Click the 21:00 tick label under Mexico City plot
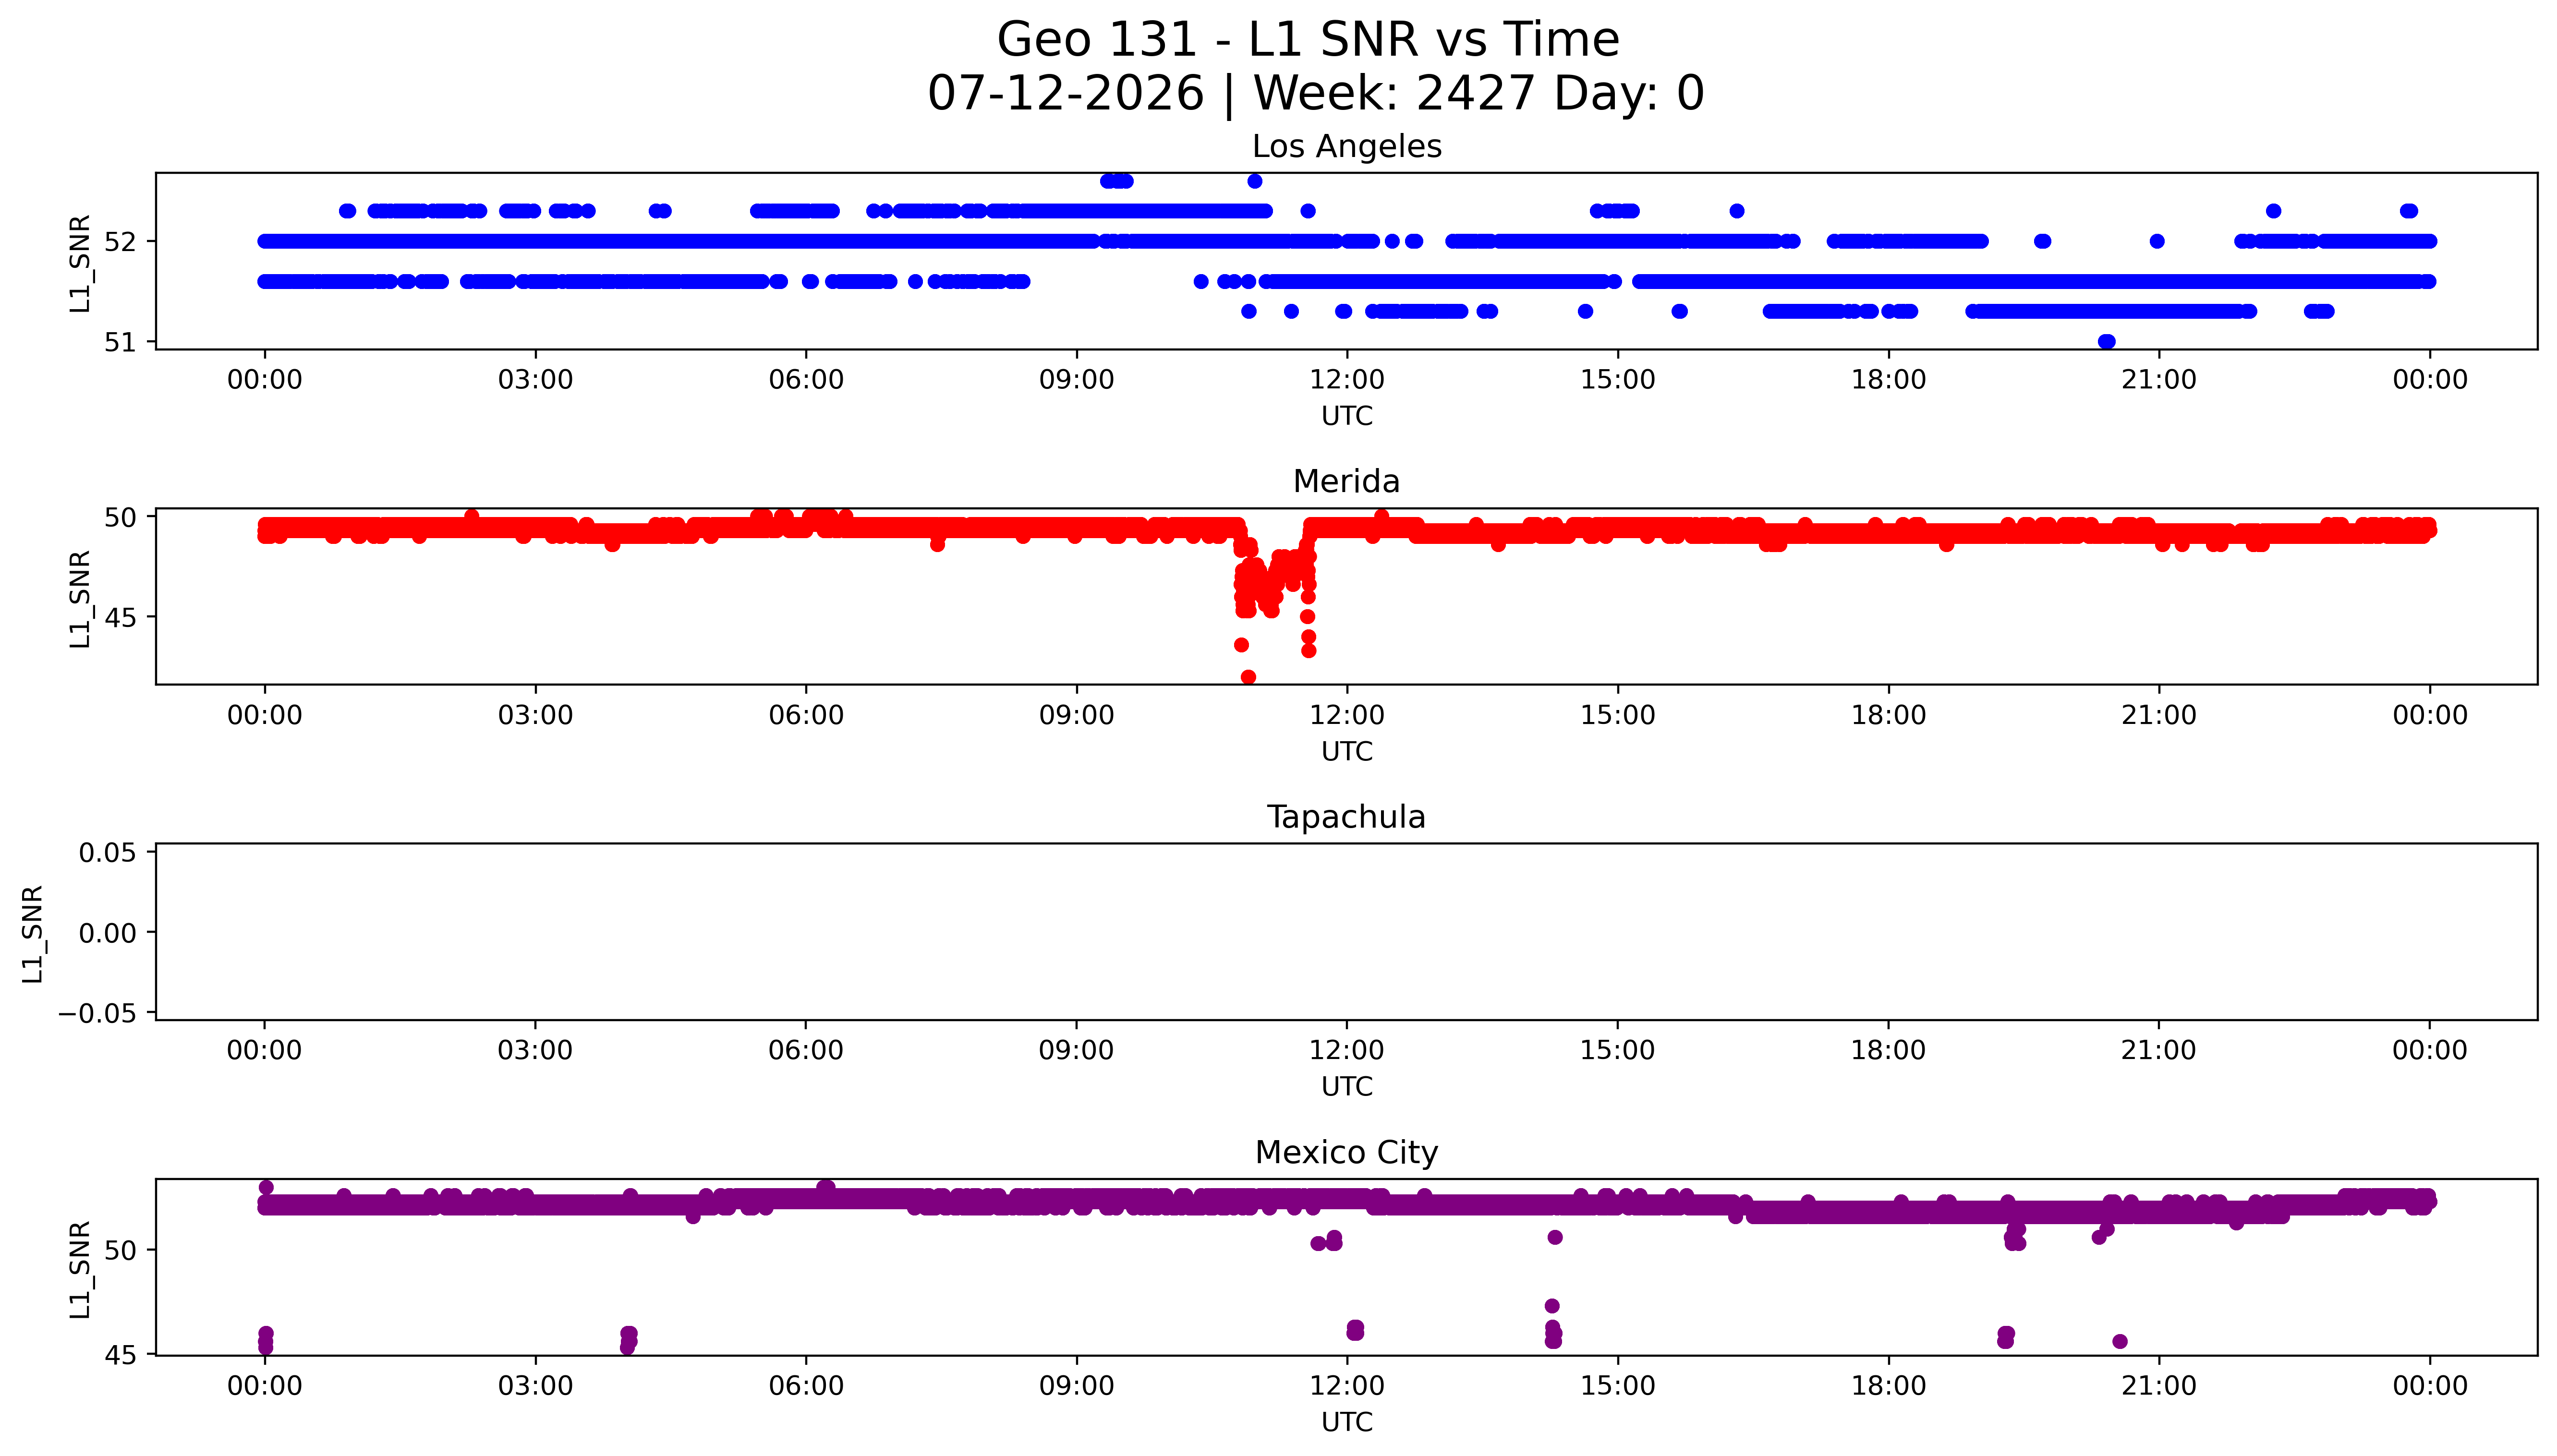Viewport: 2557px width, 1456px height. pyautogui.click(x=2159, y=1387)
